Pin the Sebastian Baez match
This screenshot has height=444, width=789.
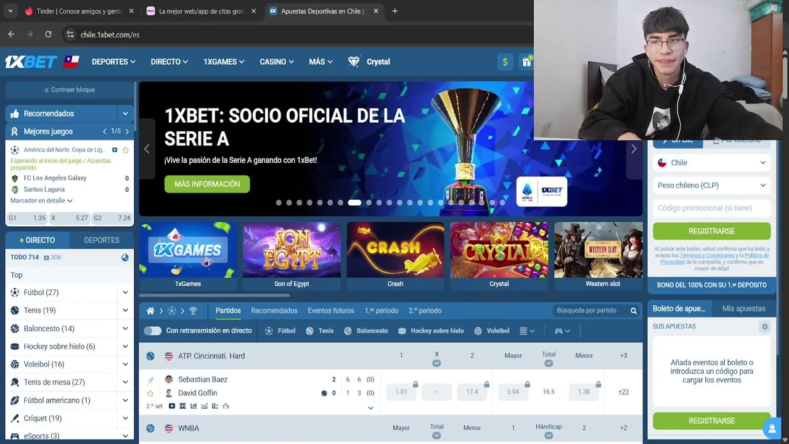[150, 380]
